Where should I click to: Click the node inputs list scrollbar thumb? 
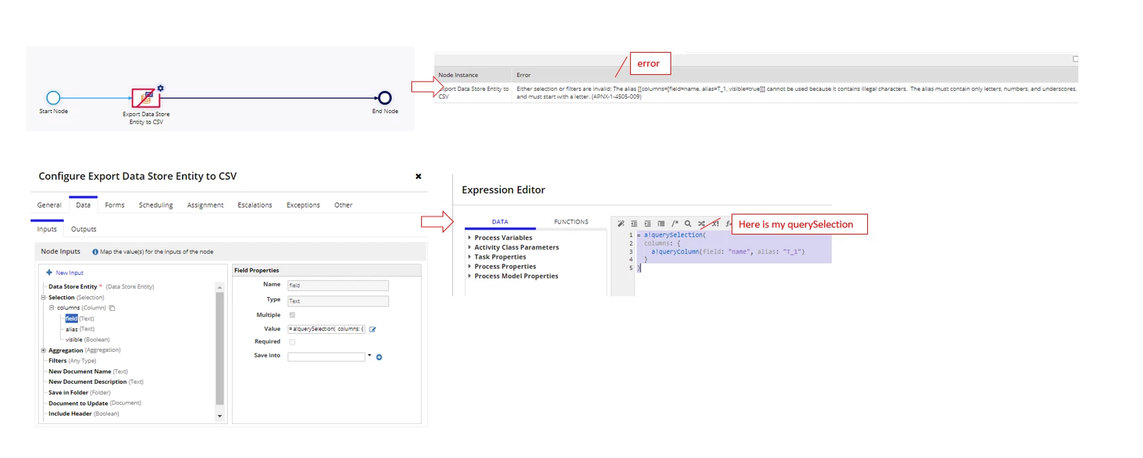coord(220,348)
